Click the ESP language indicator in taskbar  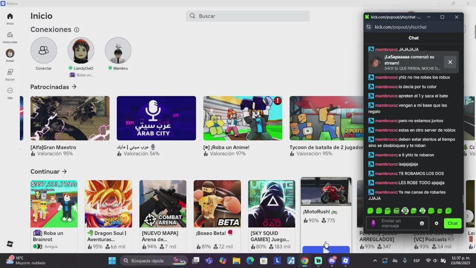coord(417,261)
